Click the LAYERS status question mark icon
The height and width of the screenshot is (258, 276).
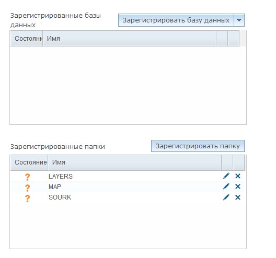[x=27, y=177]
